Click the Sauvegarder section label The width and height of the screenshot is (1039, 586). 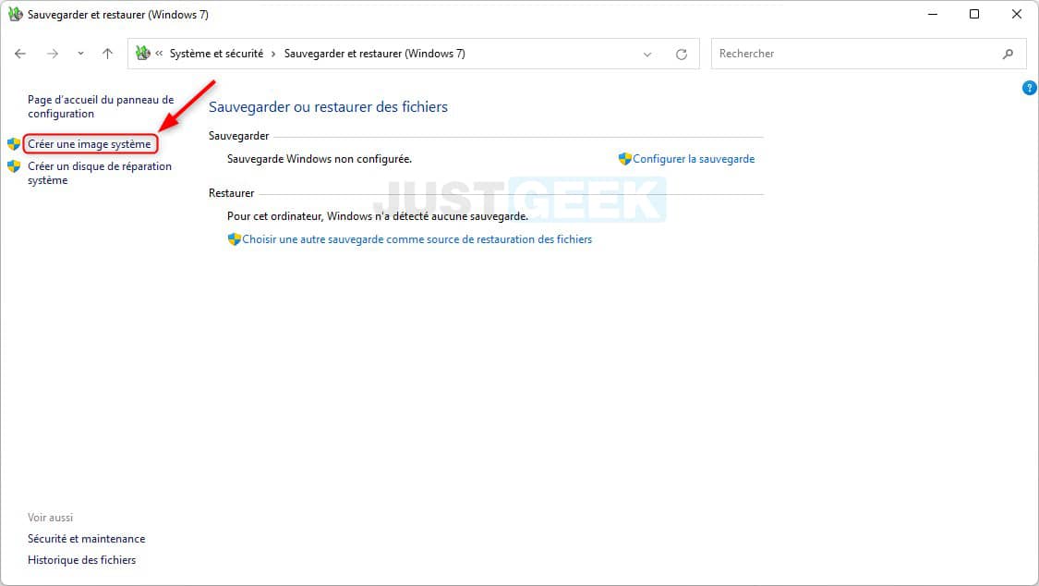238,136
